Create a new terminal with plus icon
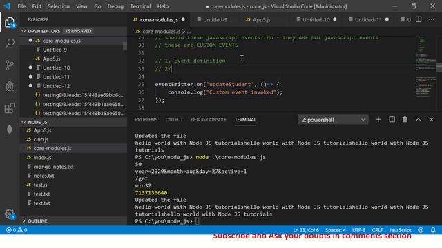This screenshot has width=442, height=248. 378,120
